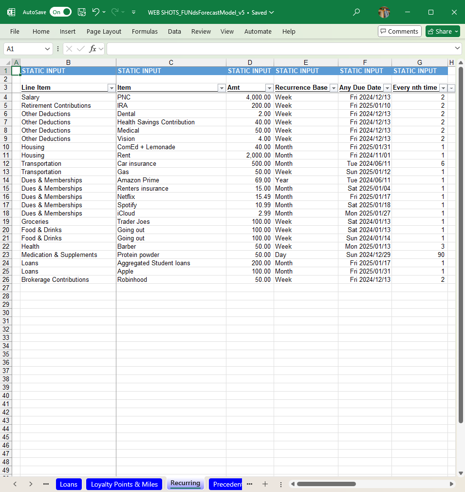
Task: Click next sheet navigation arrow
Action: coord(30,484)
